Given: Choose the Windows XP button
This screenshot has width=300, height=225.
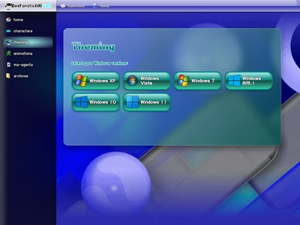Looking at the screenshot, I should pos(96,81).
